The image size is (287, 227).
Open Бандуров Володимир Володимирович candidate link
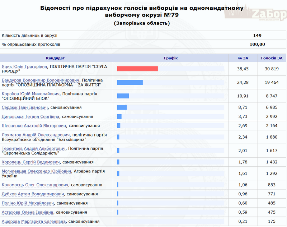(x=41, y=80)
